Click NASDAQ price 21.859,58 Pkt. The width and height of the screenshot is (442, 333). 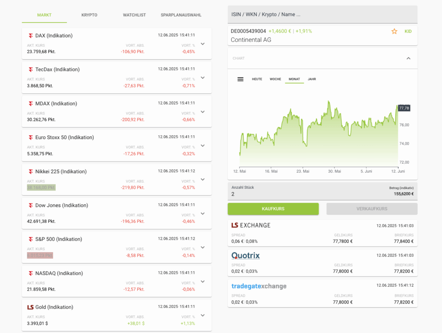click(41, 289)
